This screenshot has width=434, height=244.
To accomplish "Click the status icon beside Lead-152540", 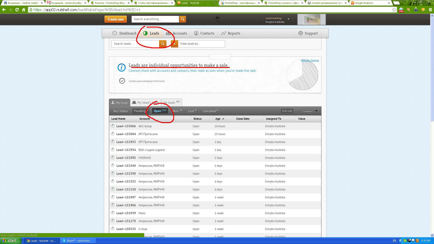I will pyautogui.click(x=113, y=165).
